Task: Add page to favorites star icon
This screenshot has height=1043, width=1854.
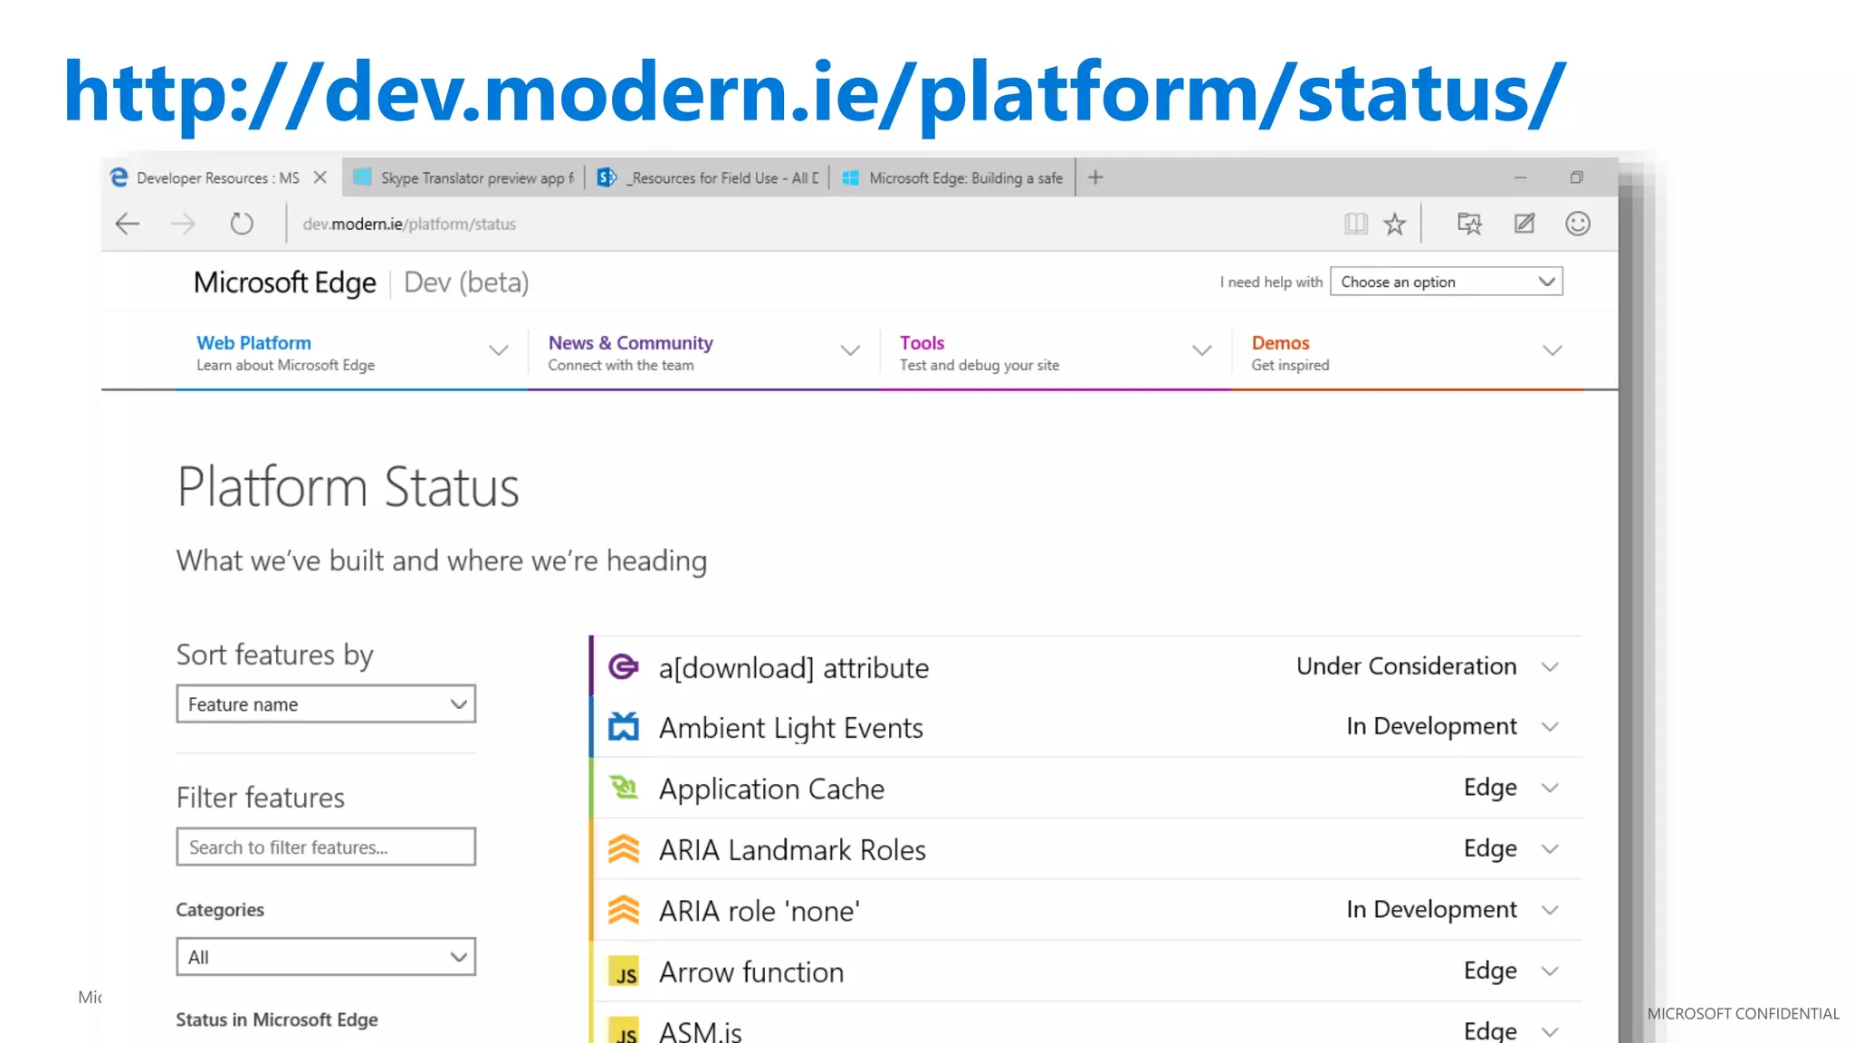Action: point(1395,224)
